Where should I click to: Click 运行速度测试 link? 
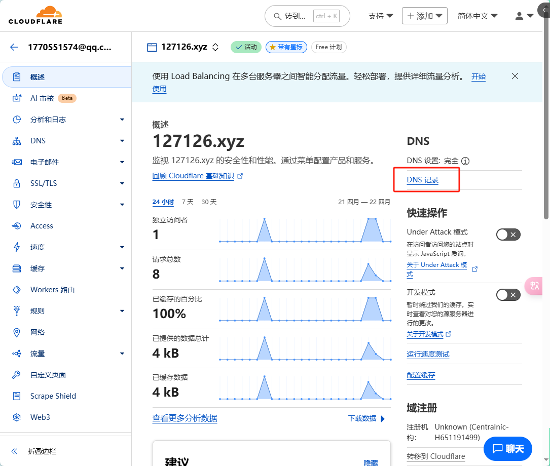pyautogui.click(x=428, y=355)
